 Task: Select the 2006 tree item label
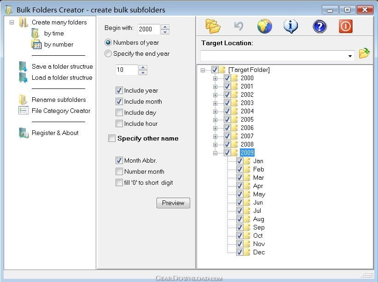click(247, 128)
